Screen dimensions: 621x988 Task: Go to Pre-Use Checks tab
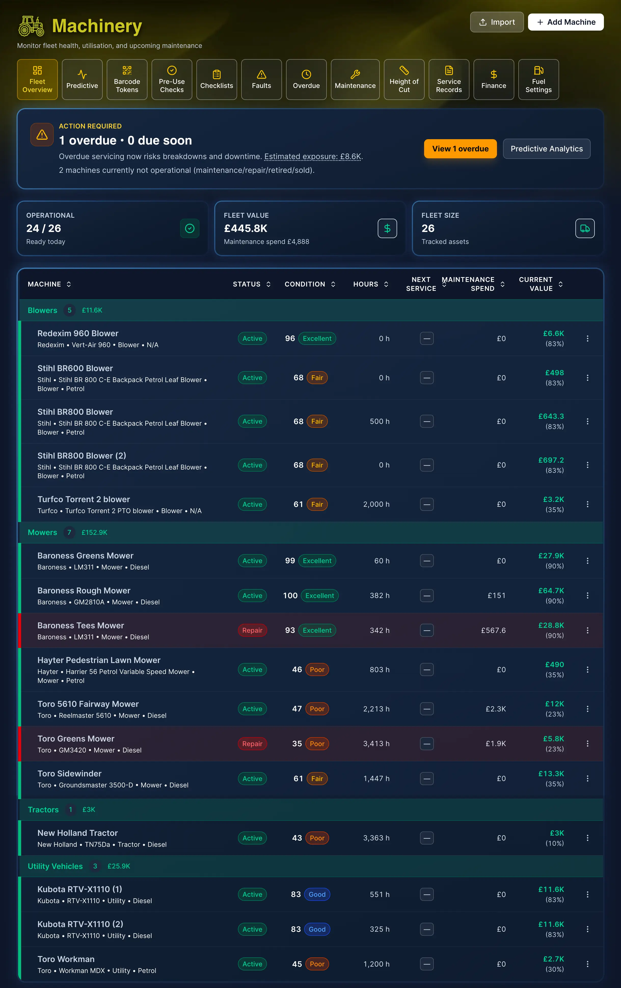172,80
